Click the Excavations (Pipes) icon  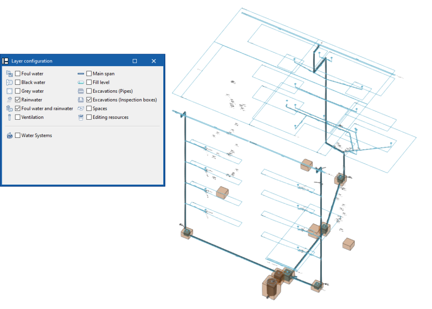pyautogui.click(x=80, y=91)
